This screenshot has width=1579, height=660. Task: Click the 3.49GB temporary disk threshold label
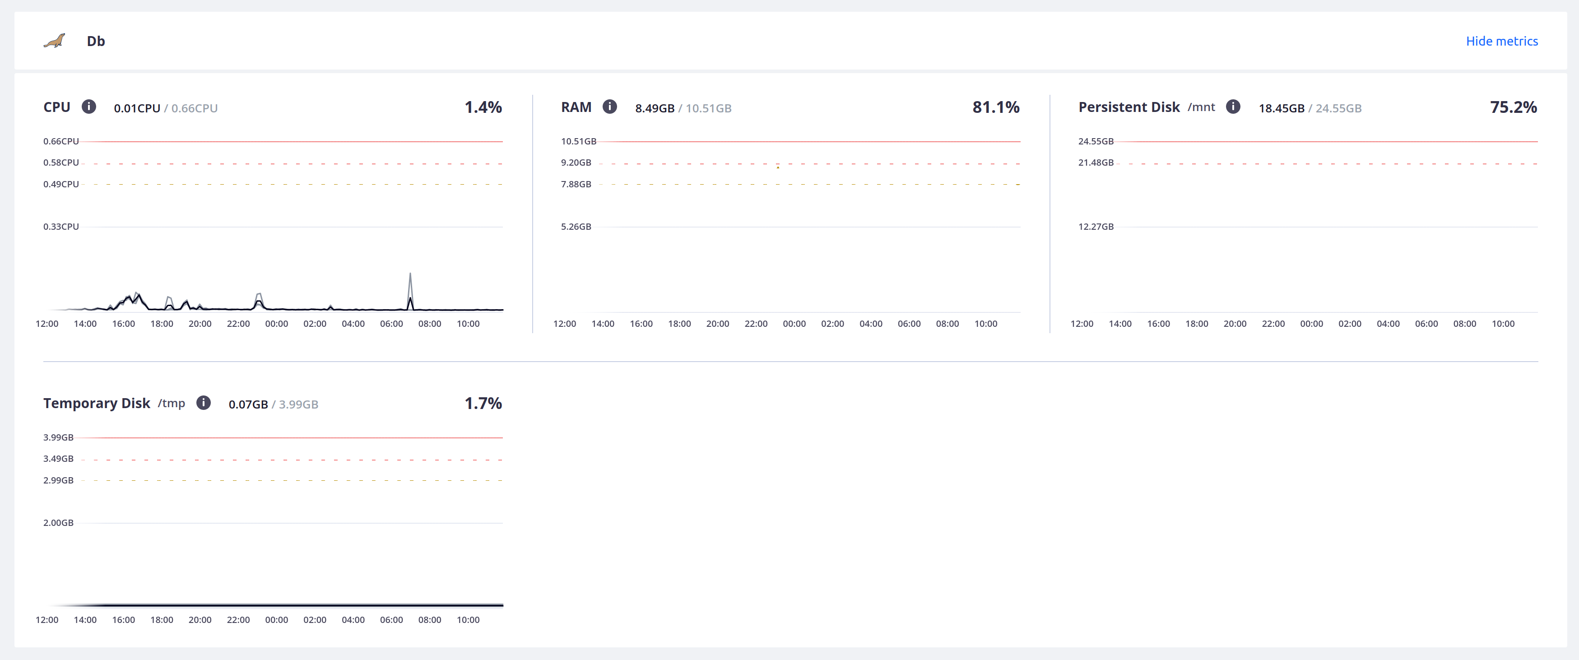tap(58, 459)
